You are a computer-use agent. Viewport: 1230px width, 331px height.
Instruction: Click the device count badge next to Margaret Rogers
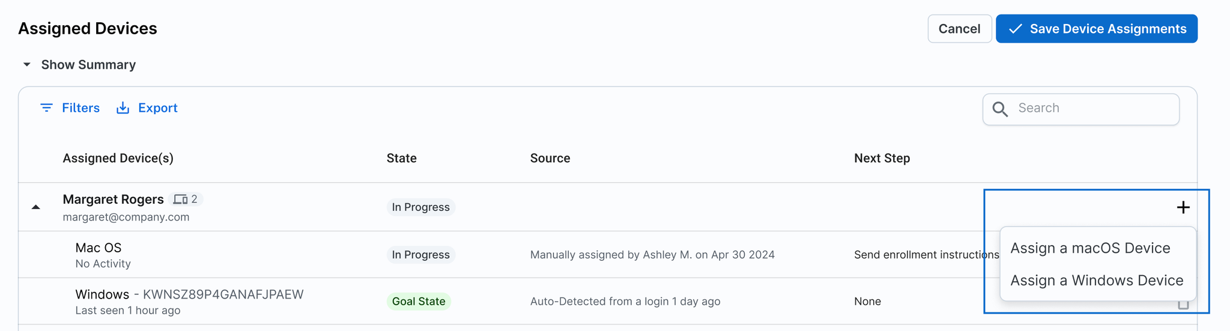point(186,199)
